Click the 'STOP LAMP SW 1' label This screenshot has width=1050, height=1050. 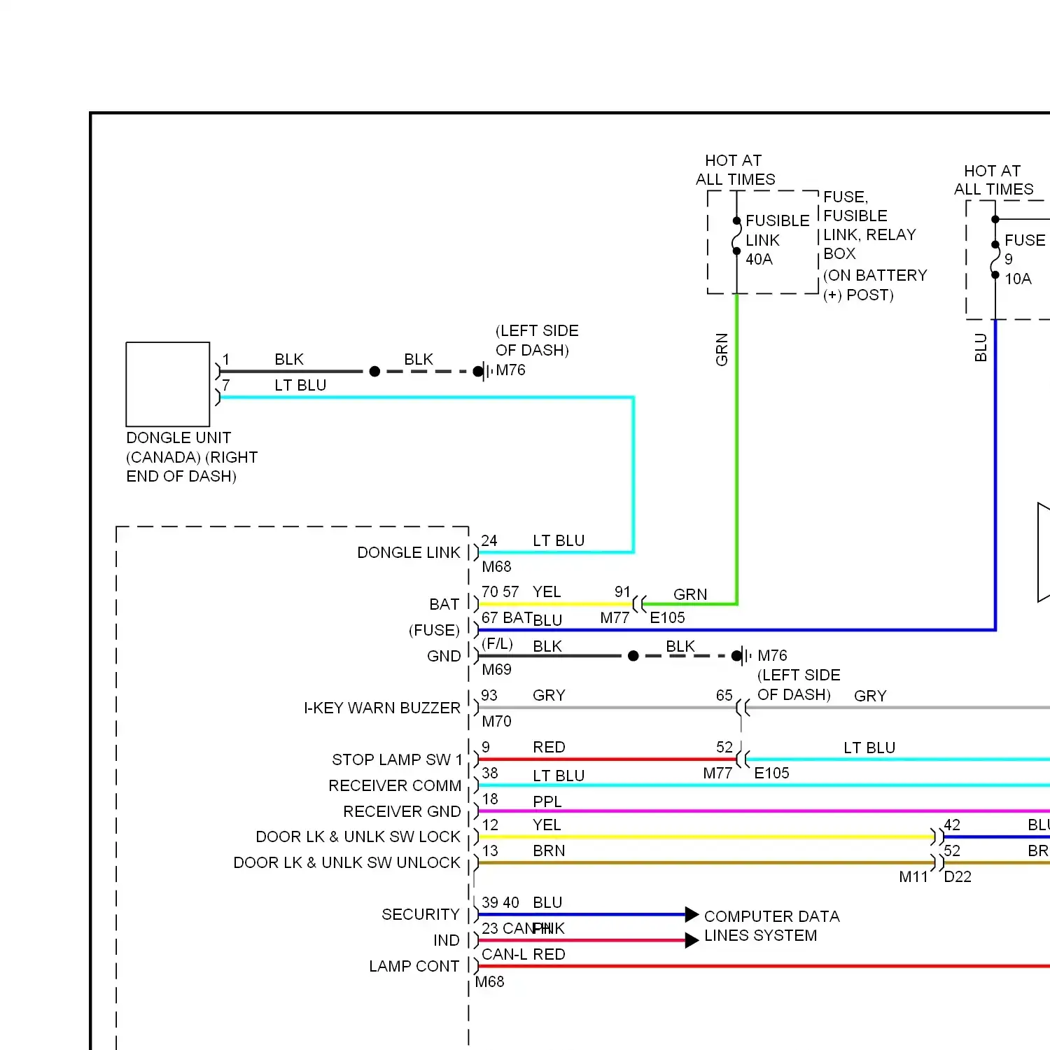pyautogui.click(x=397, y=760)
